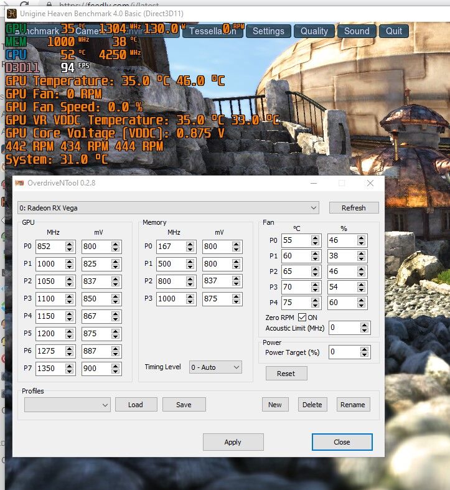Image resolution: width=450 pixels, height=490 pixels.
Task: Increase the Memory P0 MHz value of 167
Action: [x=190, y=243]
